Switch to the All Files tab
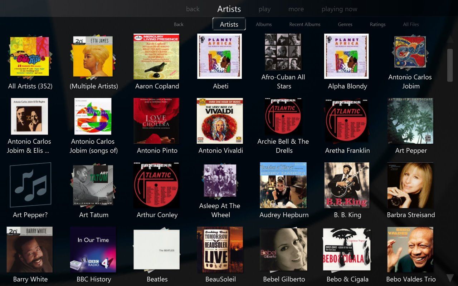This screenshot has height=286, width=458. (411, 24)
